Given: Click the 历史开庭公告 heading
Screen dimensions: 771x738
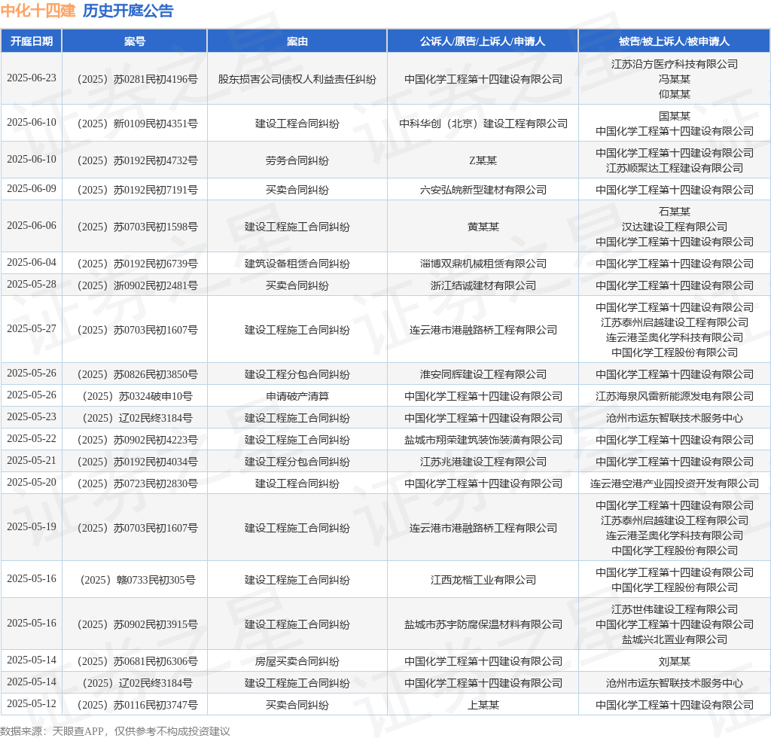Looking at the screenshot, I should 128,11.
